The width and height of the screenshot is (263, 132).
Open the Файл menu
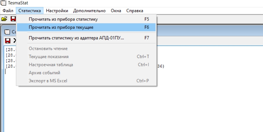tap(8, 11)
